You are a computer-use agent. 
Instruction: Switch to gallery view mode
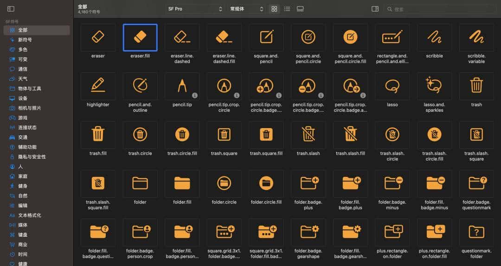(300, 9)
